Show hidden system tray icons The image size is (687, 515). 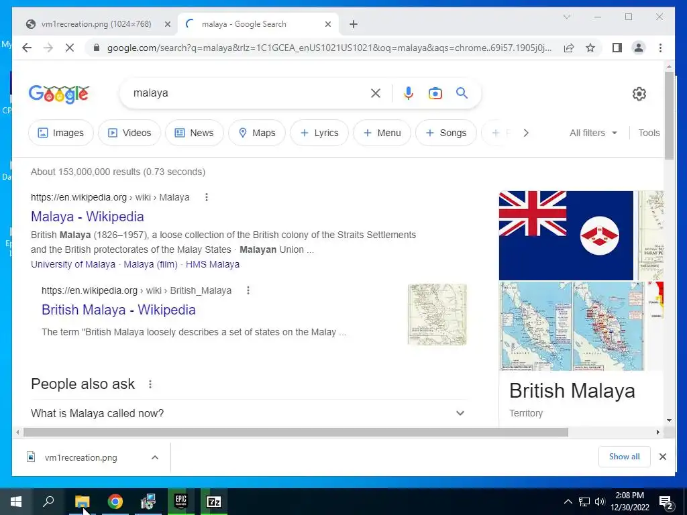[x=568, y=502]
